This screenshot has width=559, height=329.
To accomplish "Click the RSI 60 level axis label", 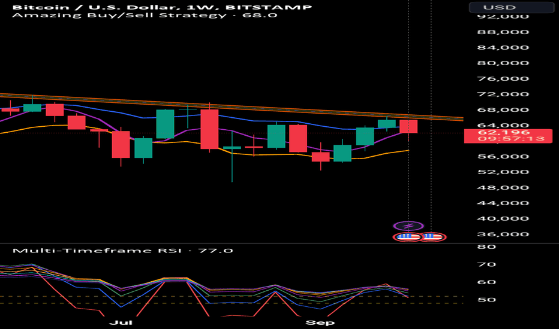I will tap(486, 282).
